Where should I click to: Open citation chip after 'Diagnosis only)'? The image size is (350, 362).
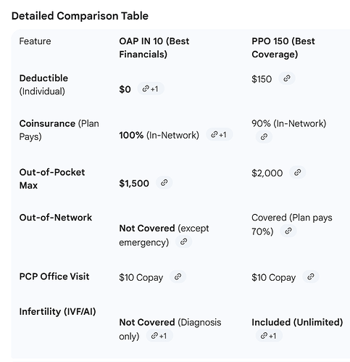click(x=159, y=336)
